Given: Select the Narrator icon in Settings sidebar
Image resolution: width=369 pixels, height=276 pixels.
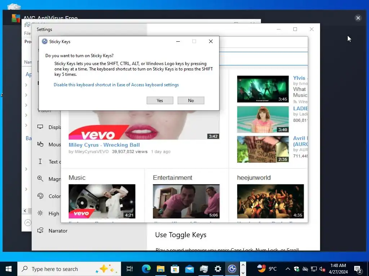Looking at the screenshot, I should tap(40, 230).
